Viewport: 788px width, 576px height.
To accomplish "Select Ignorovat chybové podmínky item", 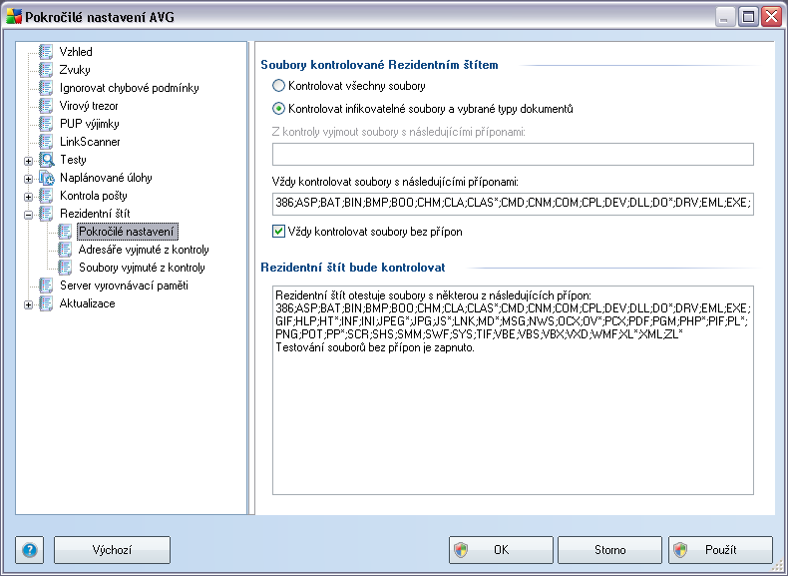I will click(x=129, y=88).
